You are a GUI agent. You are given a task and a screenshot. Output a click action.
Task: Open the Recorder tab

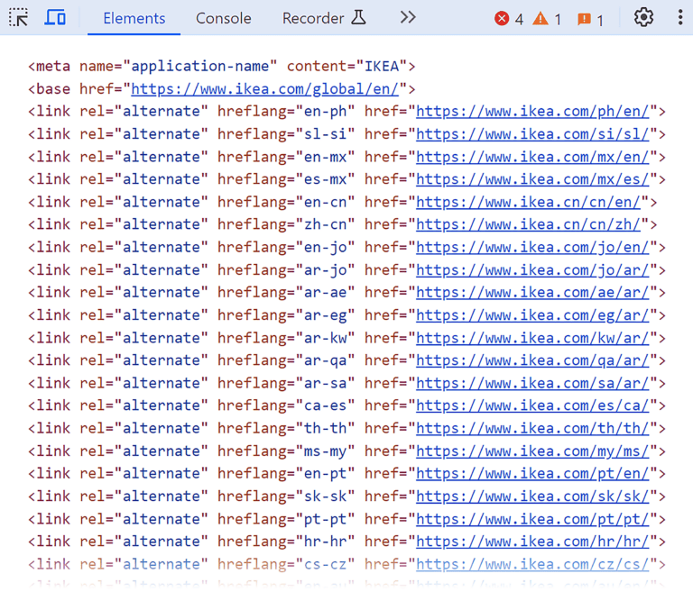(323, 18)
